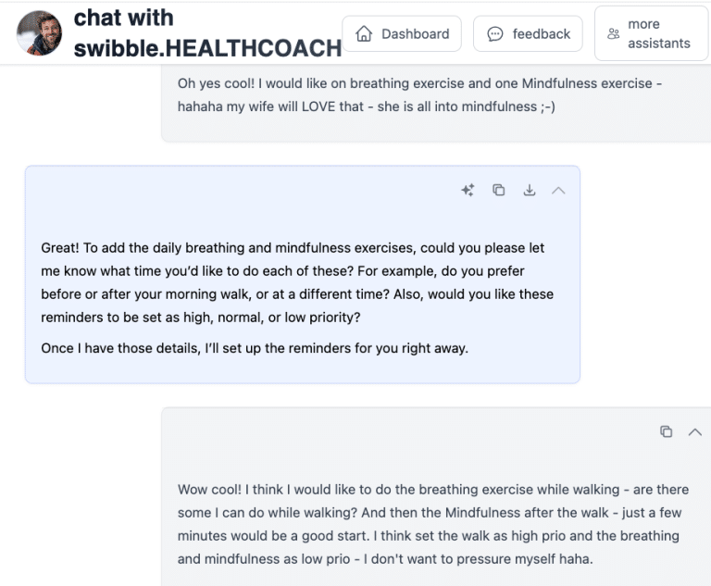
Task: Click the house icon in the Dashboard button
Action: (x=364, y=33)
